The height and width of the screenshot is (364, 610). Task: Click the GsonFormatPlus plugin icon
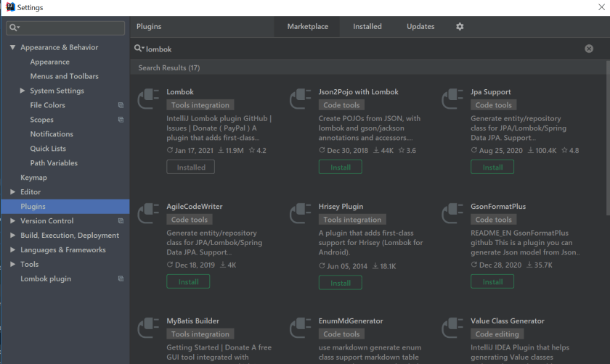(452, 213)
